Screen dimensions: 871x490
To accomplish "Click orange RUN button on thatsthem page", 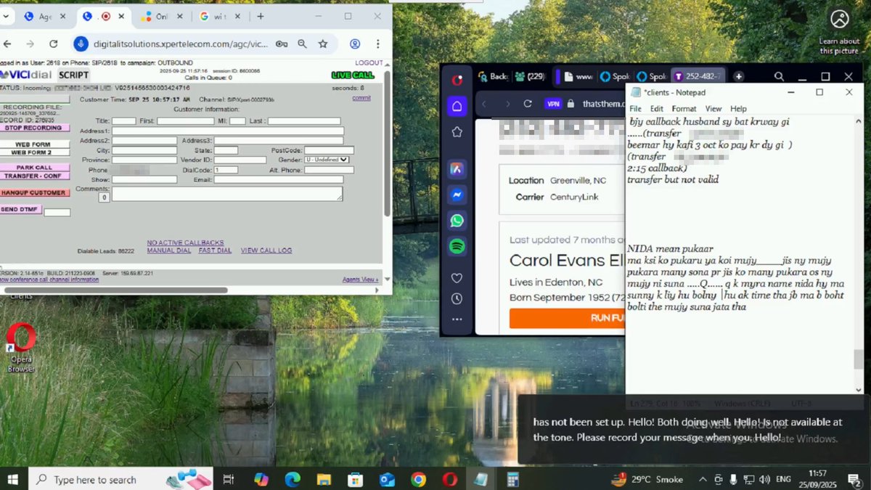I will [x=567, y=318].
